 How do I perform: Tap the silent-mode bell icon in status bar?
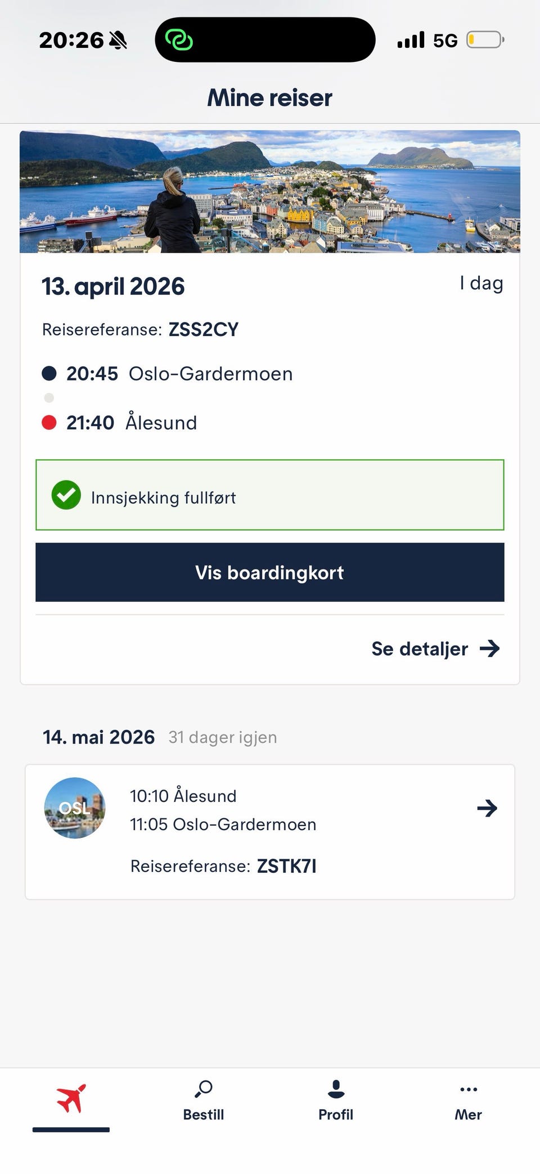[118, 40]
